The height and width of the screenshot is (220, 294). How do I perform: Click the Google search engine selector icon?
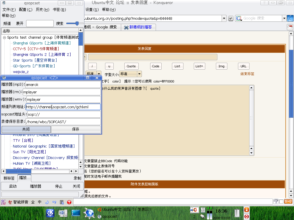[239, 18]
